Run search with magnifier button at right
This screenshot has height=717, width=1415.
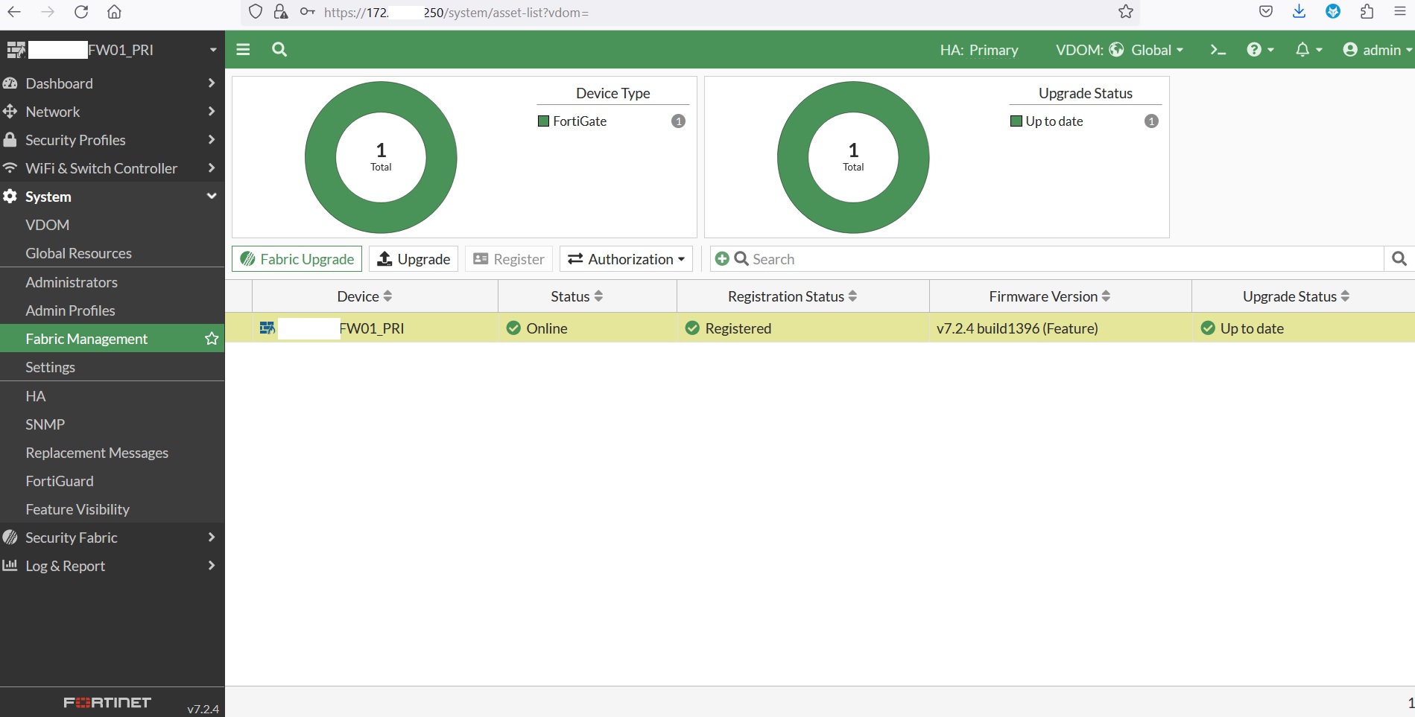click(x=1399, y=259)
